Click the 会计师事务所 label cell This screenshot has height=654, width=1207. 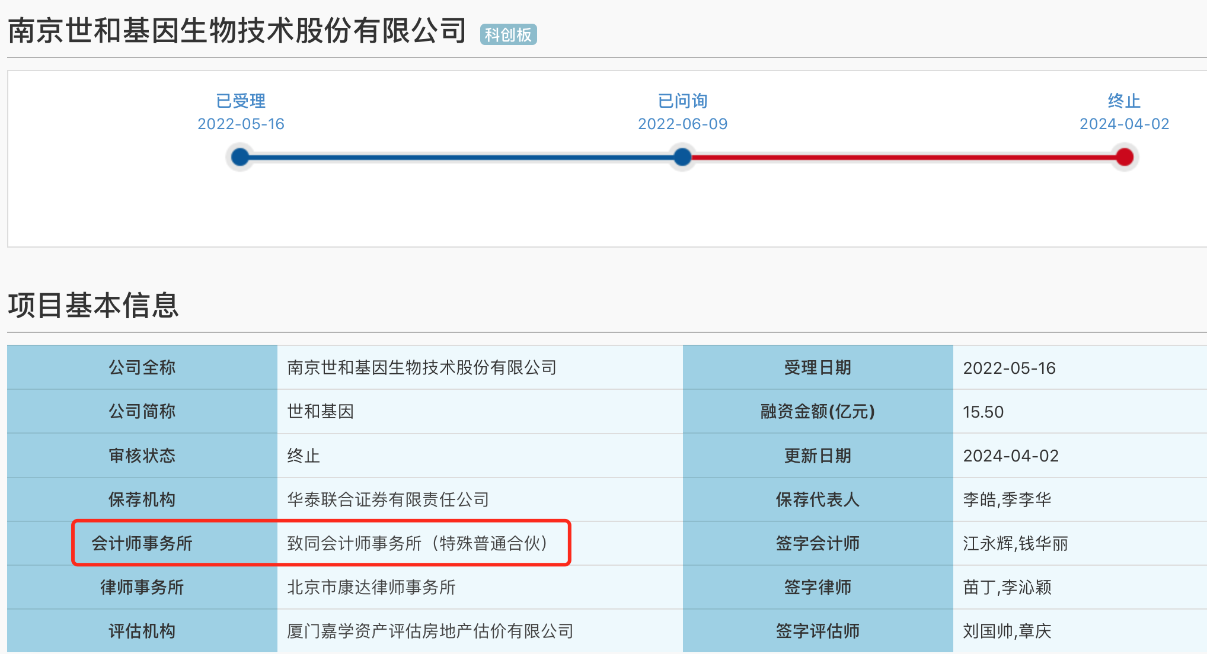pos(142,543)
